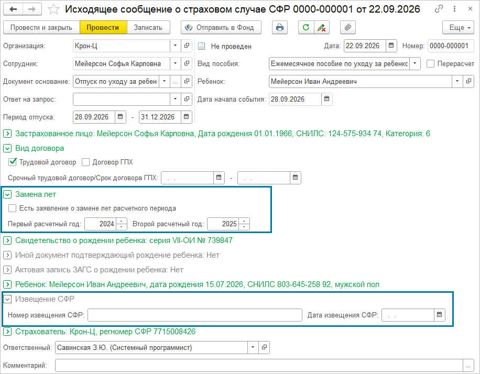The image size is (480, 374).
Task: Open calendar for the Дата field
Action: [x=391, y=46]
